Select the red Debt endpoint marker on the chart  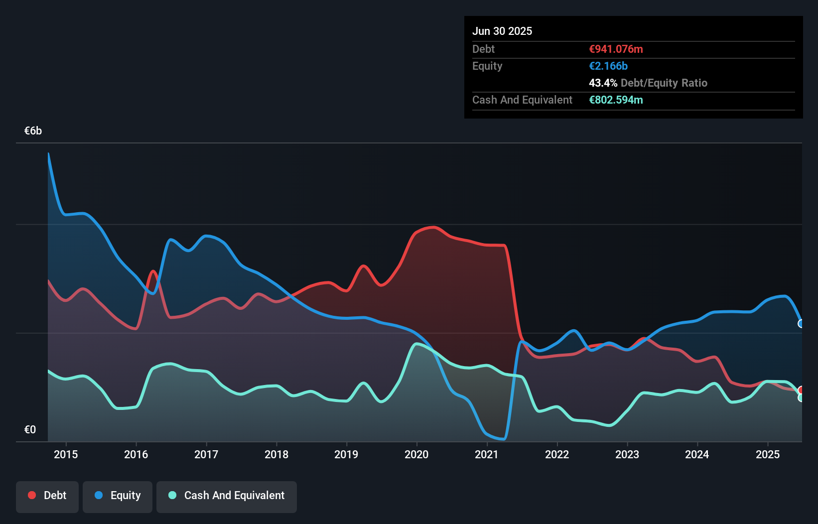click(801, 390)
